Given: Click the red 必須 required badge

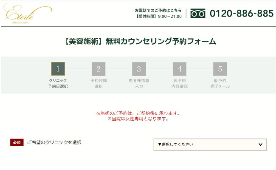Looking at the screenshot, I should (x=17, y=142).
